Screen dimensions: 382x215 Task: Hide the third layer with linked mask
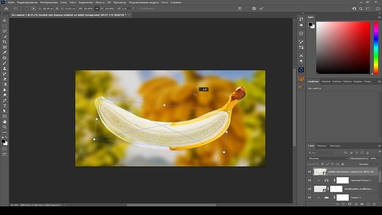point(310,189)
